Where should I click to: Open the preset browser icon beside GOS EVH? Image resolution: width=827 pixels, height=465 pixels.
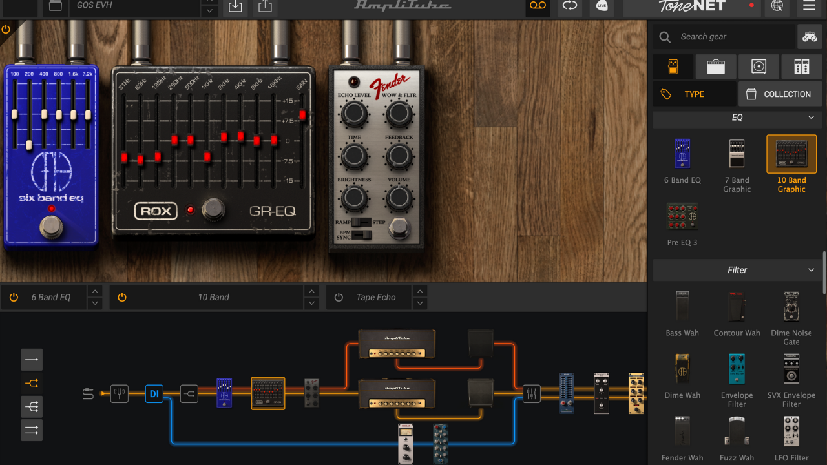56,6
